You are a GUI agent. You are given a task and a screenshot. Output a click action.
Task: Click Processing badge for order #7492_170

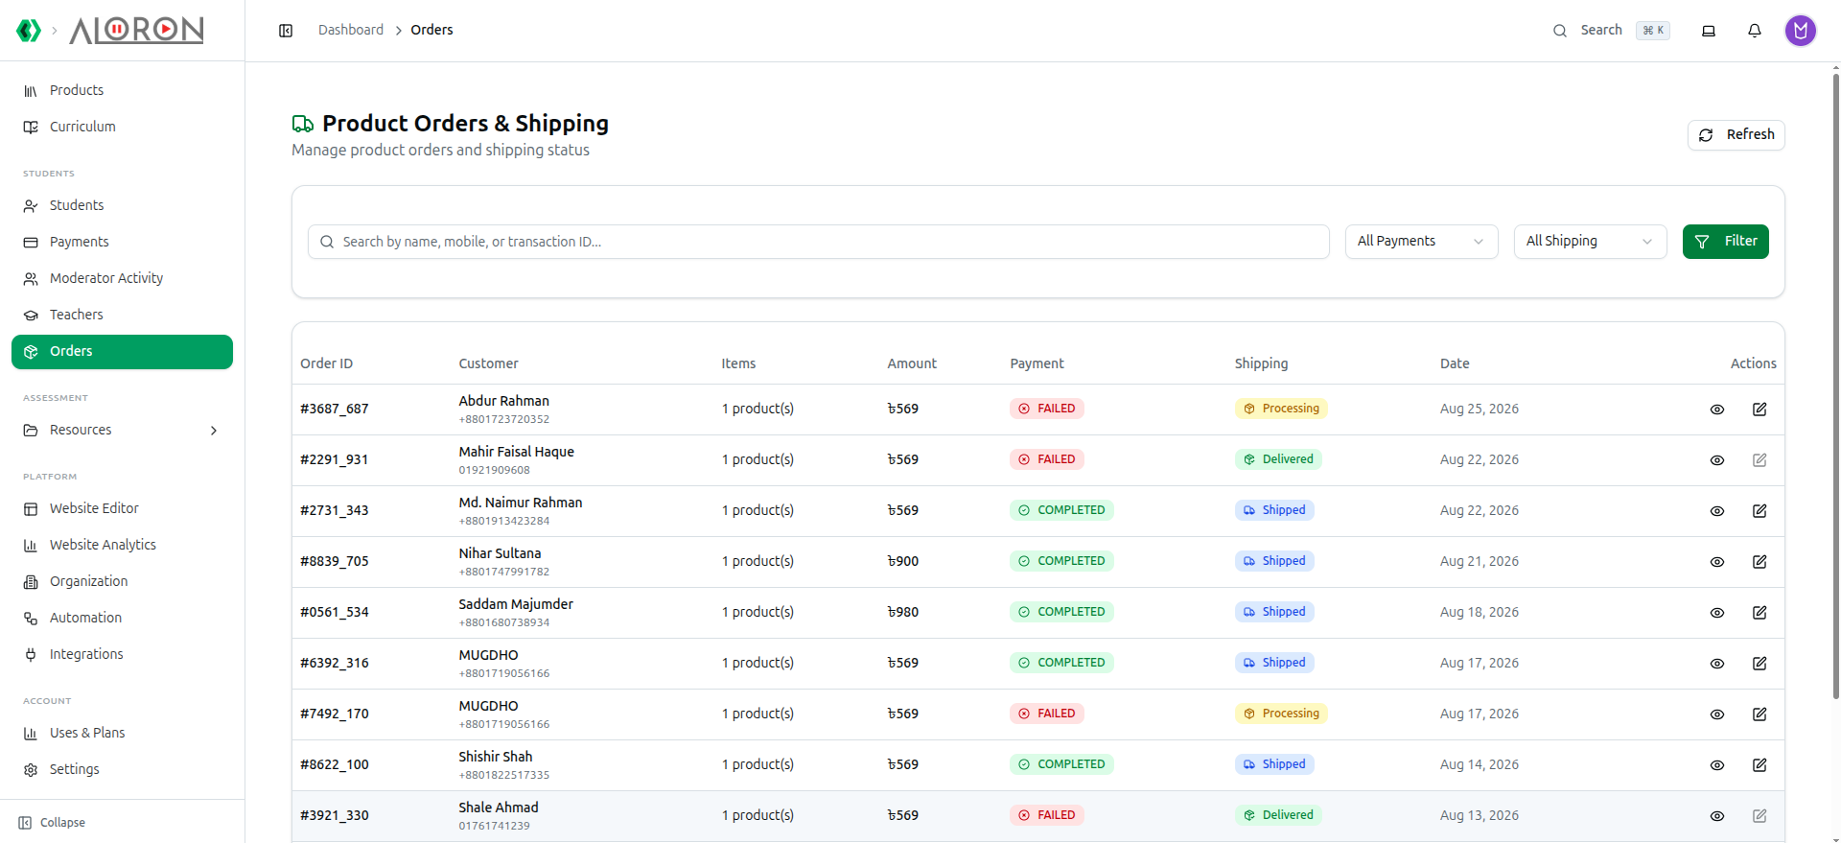pos(1281,714)
